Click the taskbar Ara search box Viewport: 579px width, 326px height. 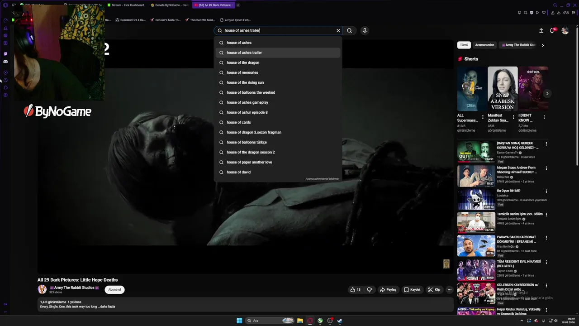click(270, 321)
